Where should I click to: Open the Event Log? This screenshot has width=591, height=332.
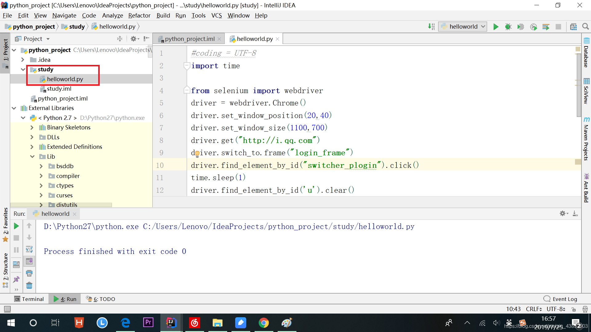click(561, 299)
